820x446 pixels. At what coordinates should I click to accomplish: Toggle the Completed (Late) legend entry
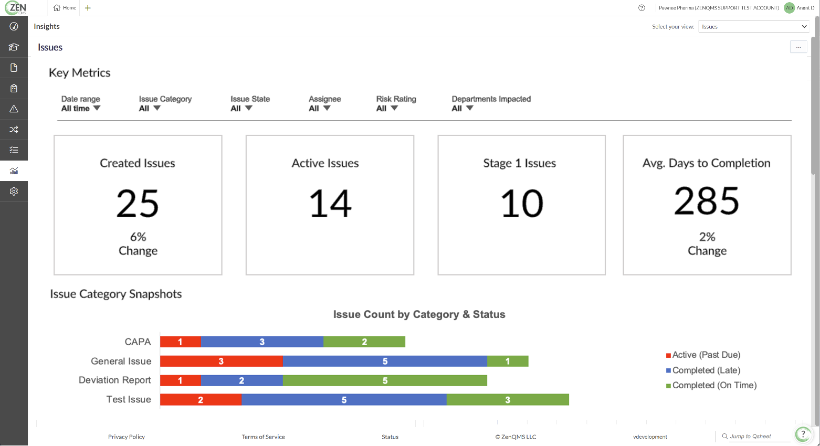(x=703, y=370)
